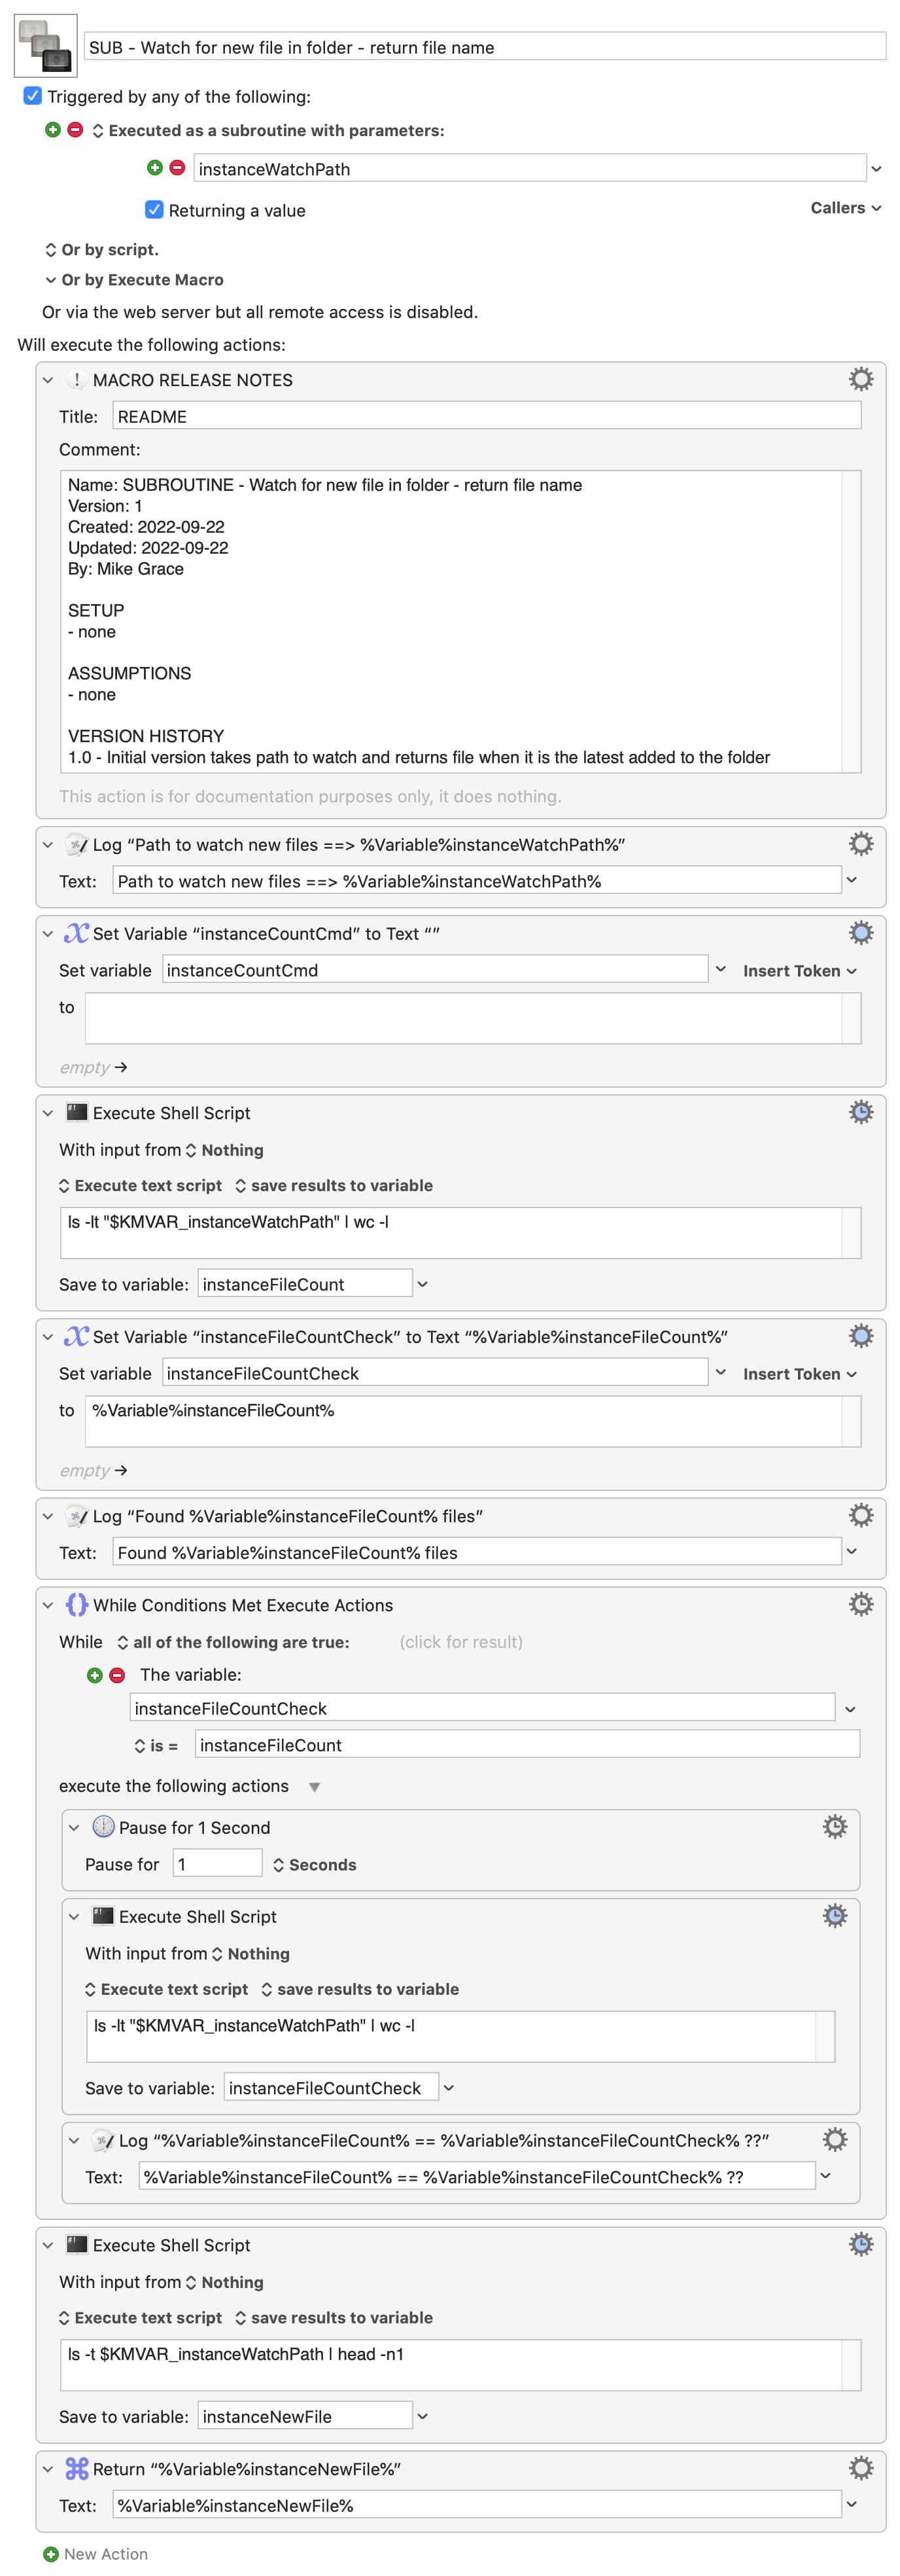
Task: Open token dropdown for 'Path to watch' text field
Action: [851, 880]
